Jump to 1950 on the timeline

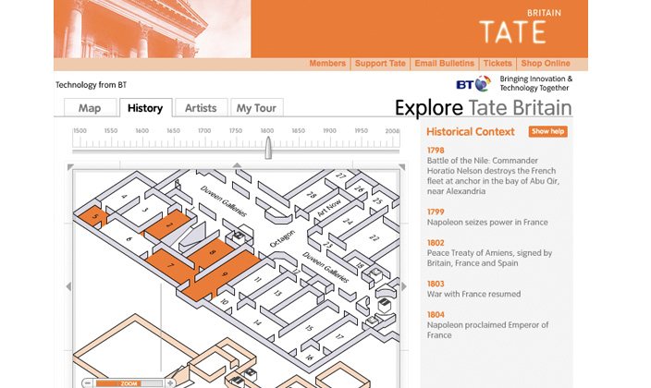361,130
